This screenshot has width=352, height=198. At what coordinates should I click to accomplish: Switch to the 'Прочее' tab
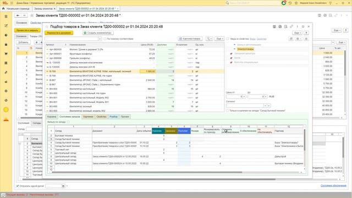125,117
